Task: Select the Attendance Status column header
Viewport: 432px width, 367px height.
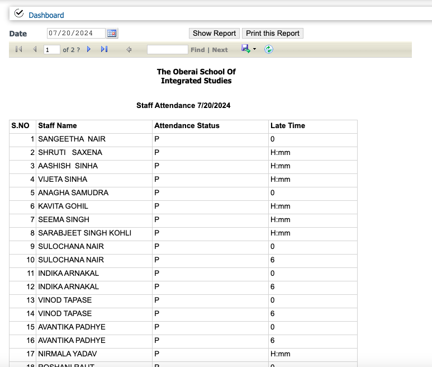Action: (210, 126)
